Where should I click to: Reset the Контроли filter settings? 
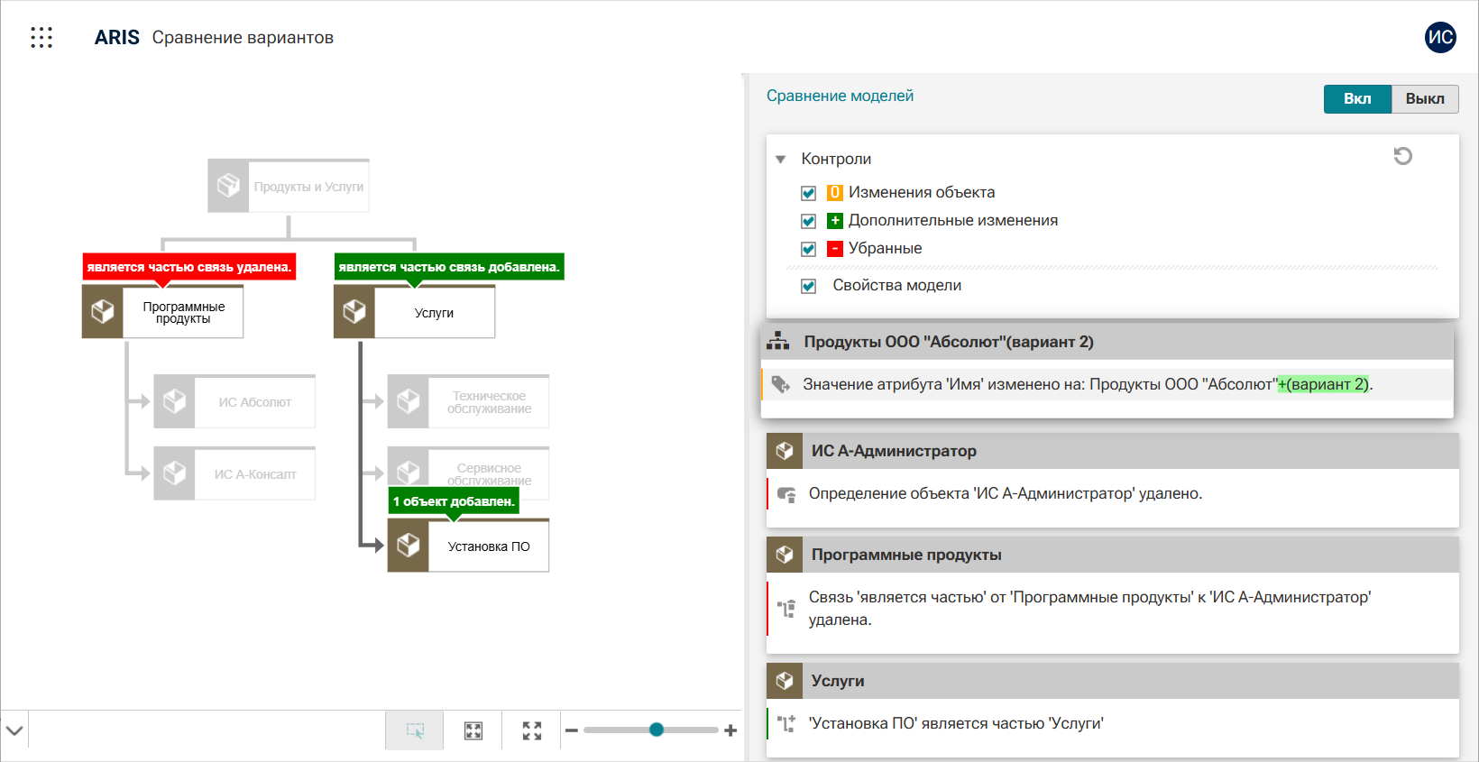coord(1402,156)
